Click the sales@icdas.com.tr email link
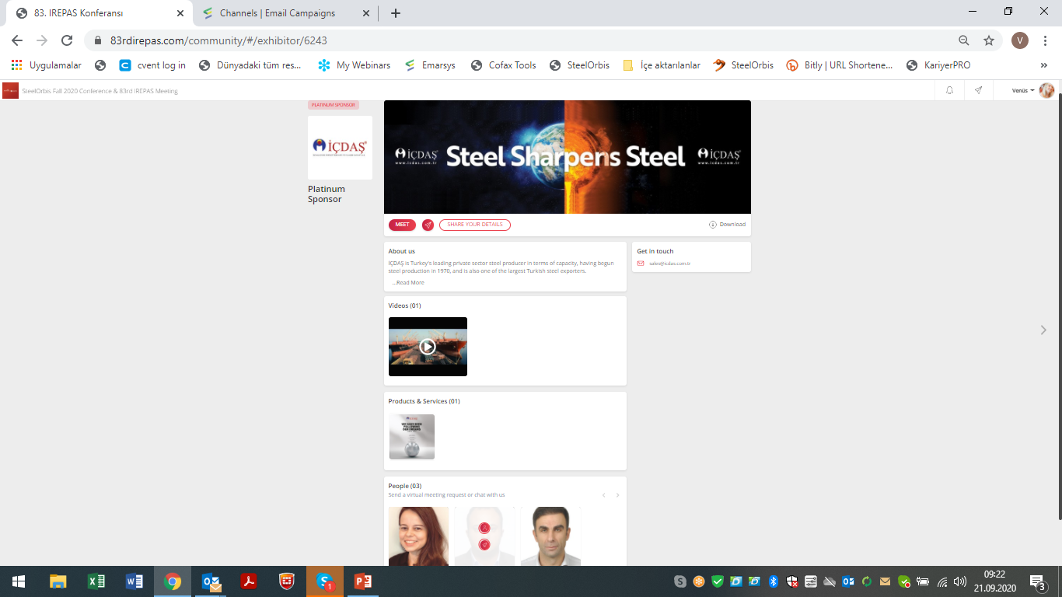 pos(669,264)
